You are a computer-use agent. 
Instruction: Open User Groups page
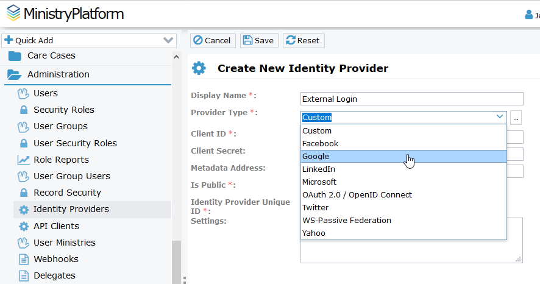60,126
